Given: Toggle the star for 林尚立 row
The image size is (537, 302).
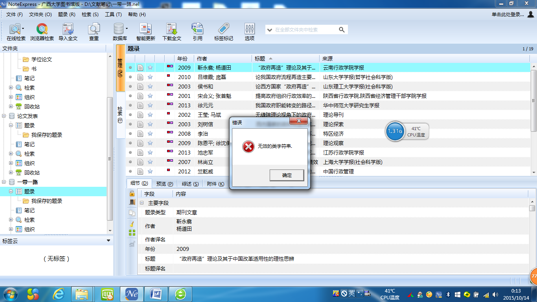Looking at the screenshot, I should [x=150, y=162].
